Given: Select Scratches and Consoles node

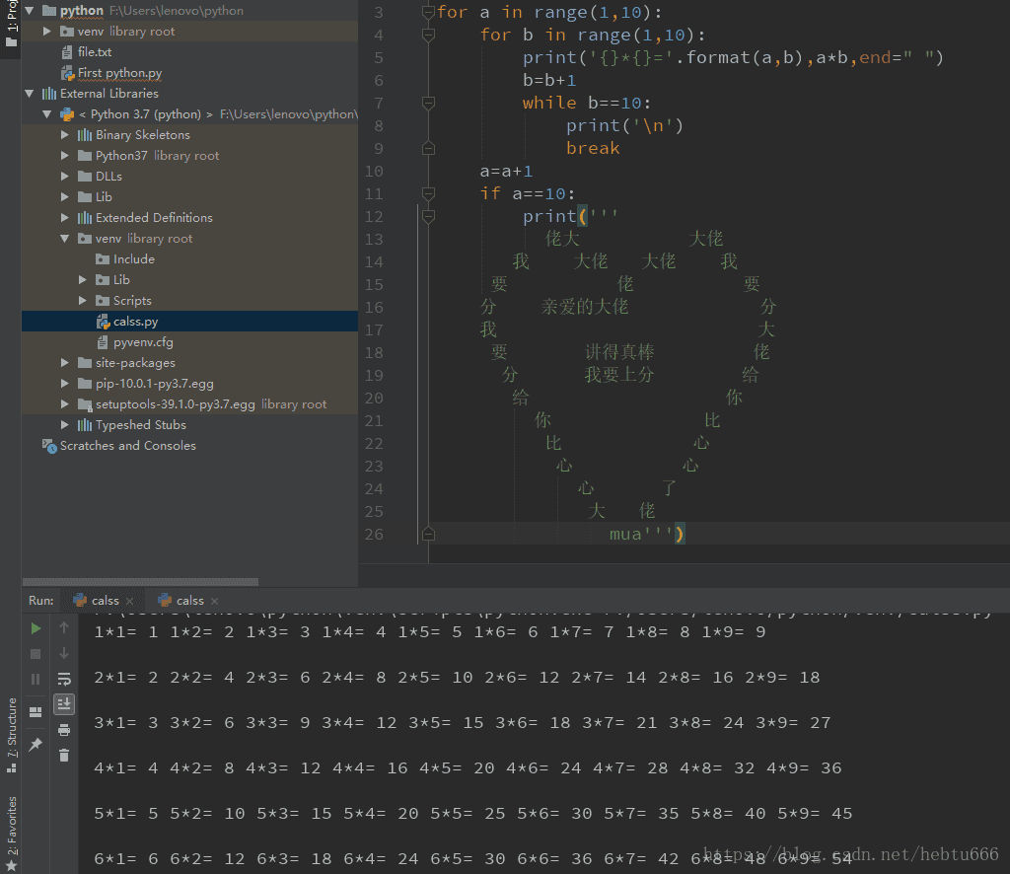Looking at the screenshot, I should tap(127, 446).
